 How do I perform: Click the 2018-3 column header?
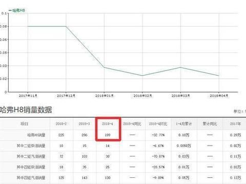click(x=85, y=124)
